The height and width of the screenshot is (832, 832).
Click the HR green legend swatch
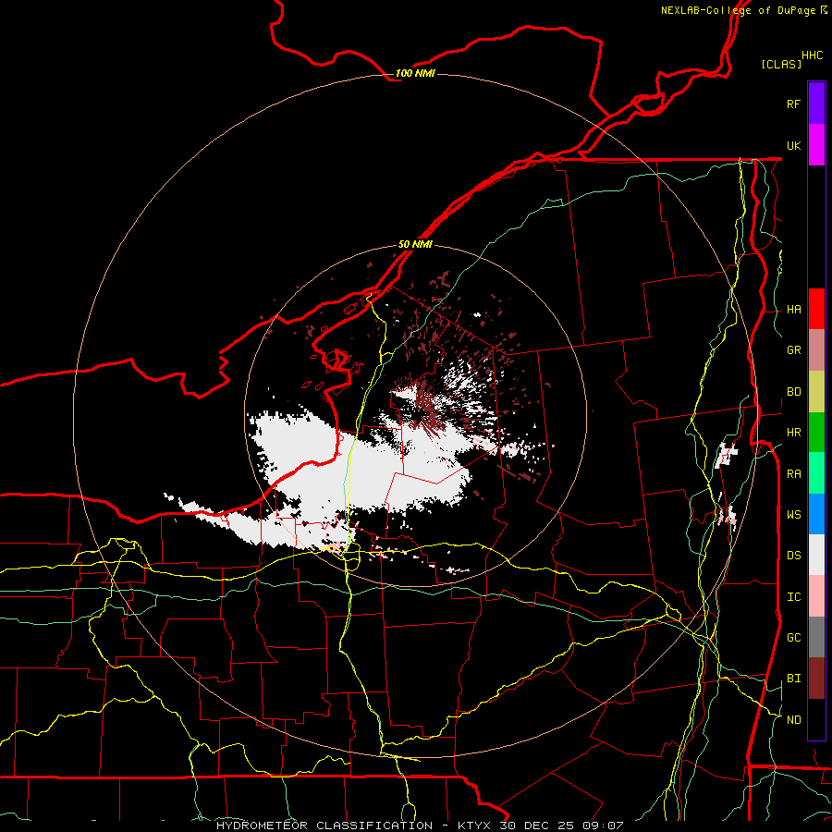pos(816,433)
